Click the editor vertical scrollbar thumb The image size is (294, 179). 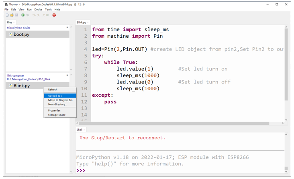click(x=286, y=65)
